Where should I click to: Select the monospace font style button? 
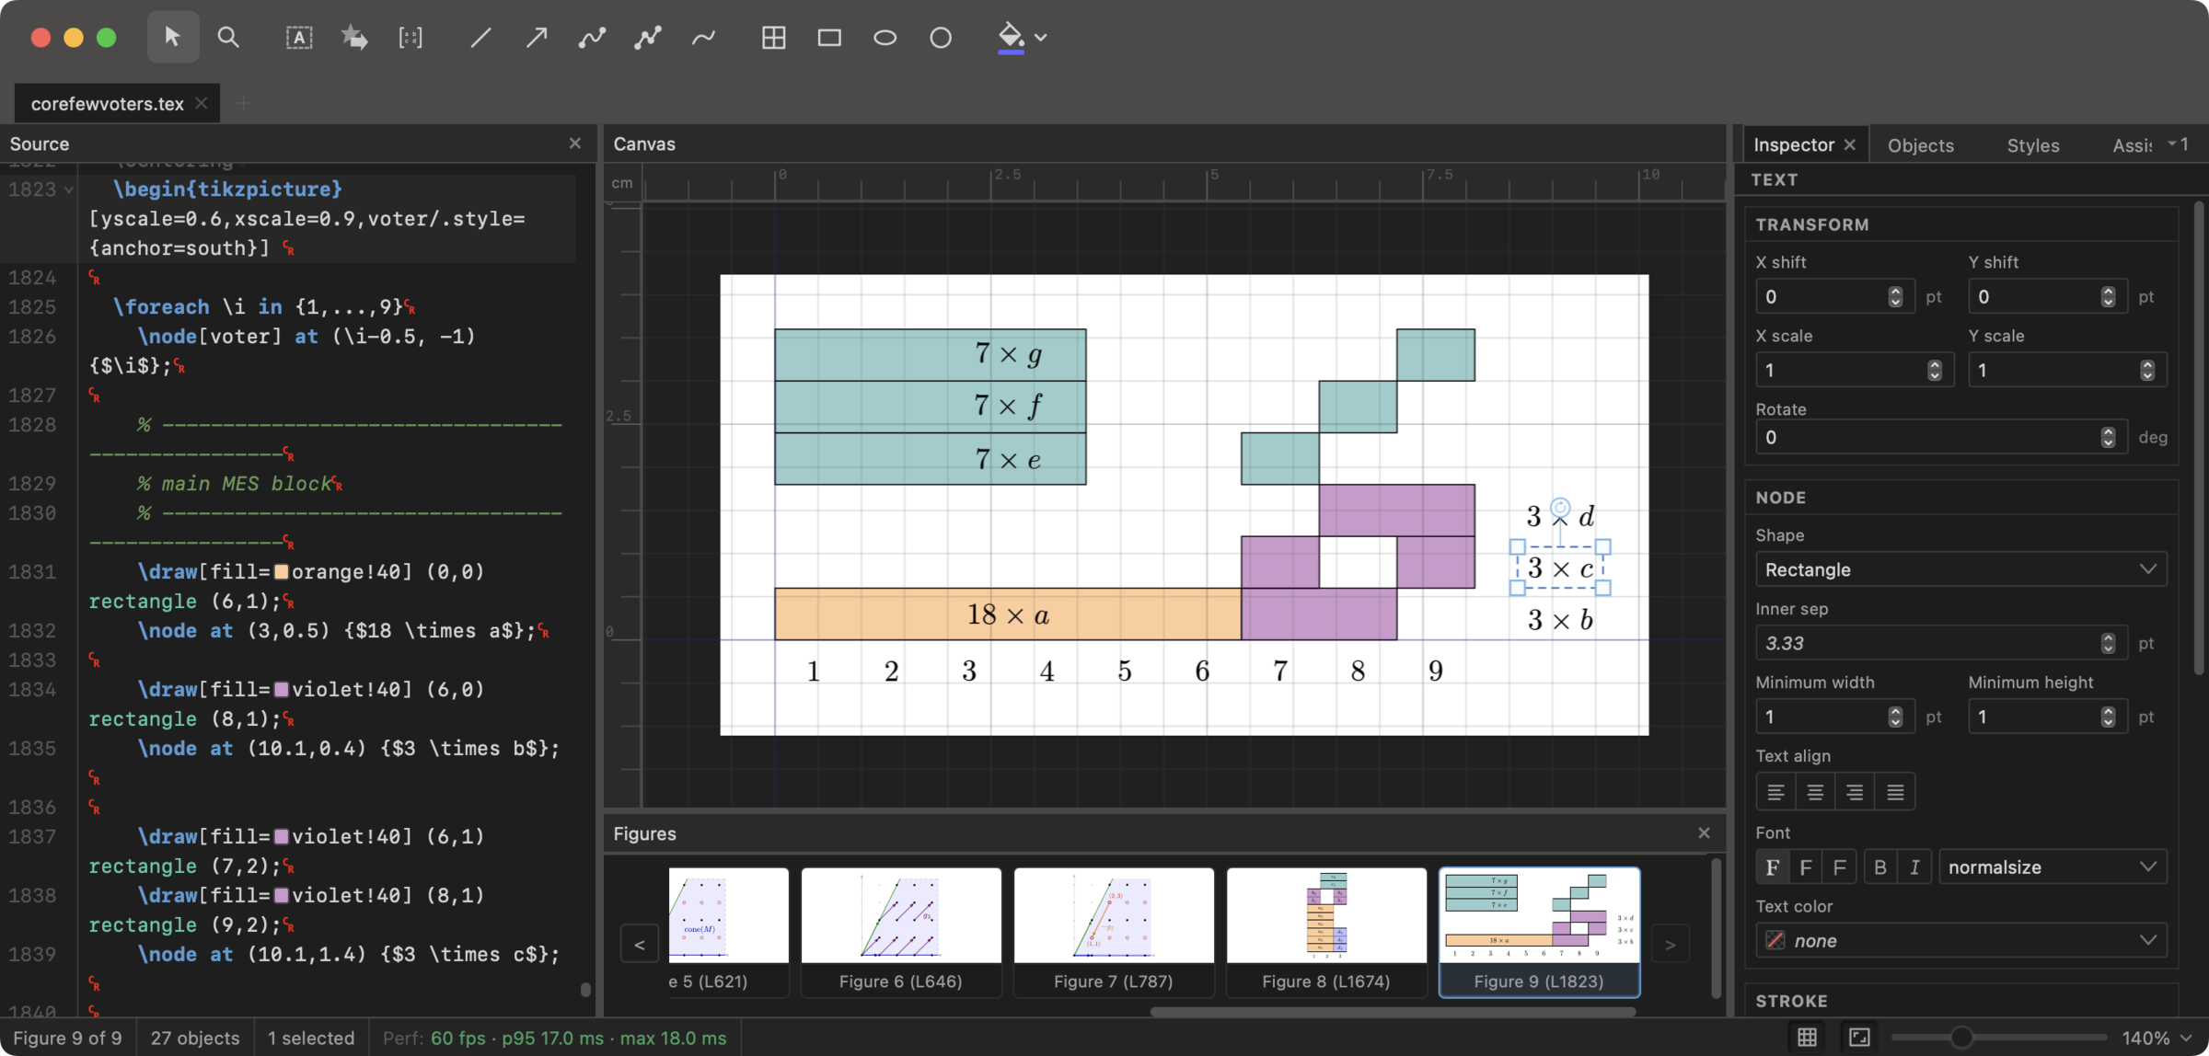1839,867
